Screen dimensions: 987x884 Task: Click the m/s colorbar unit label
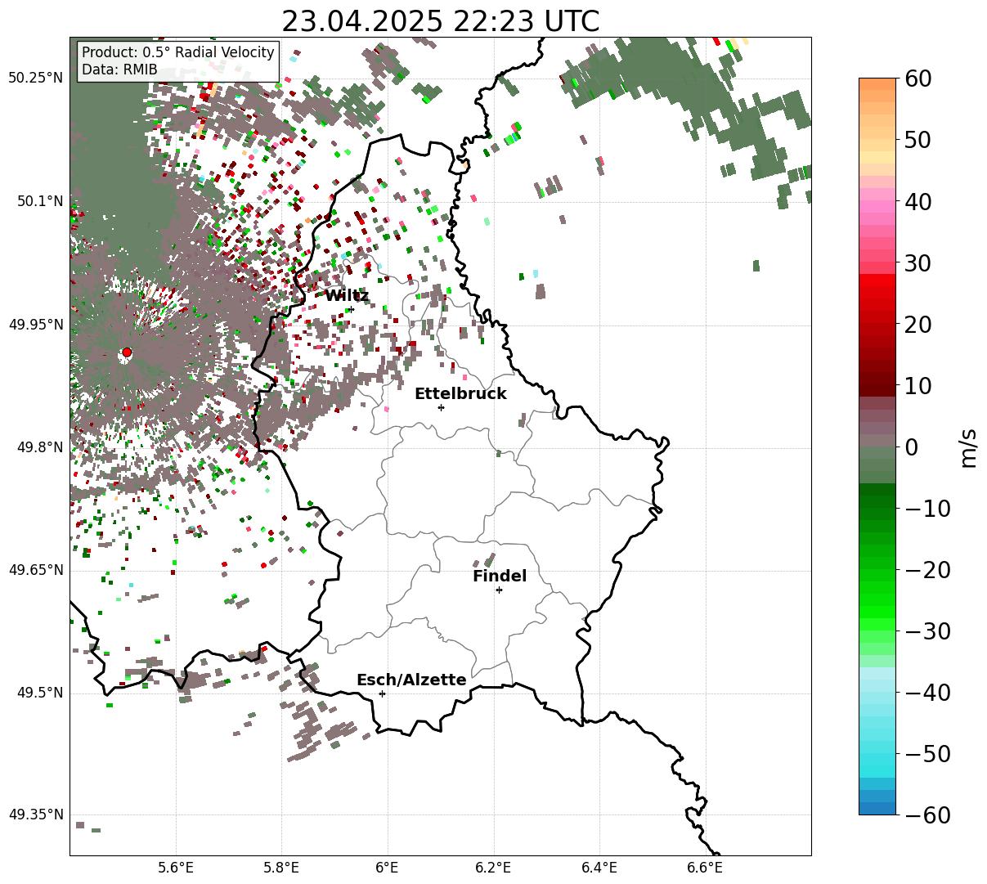click(x=969, y=447)
